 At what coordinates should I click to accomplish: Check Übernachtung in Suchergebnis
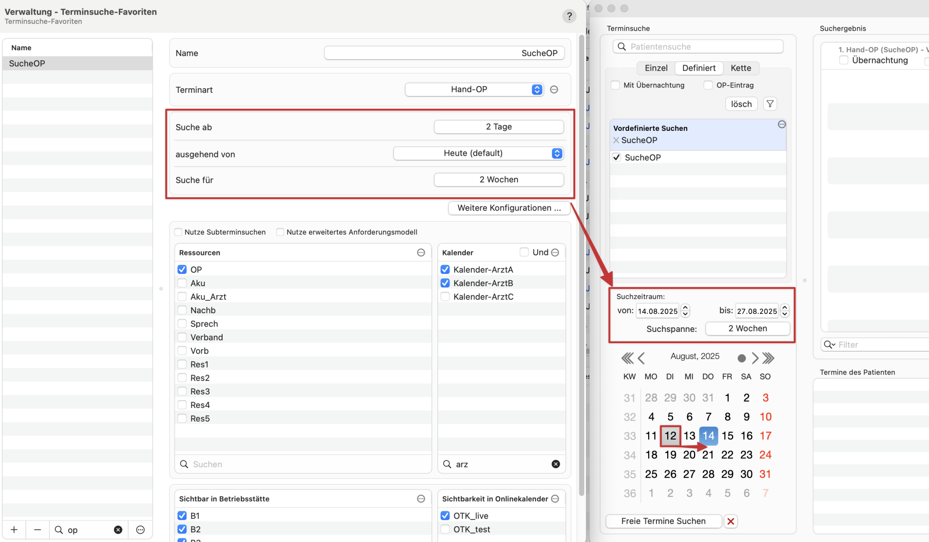[844, 60]
